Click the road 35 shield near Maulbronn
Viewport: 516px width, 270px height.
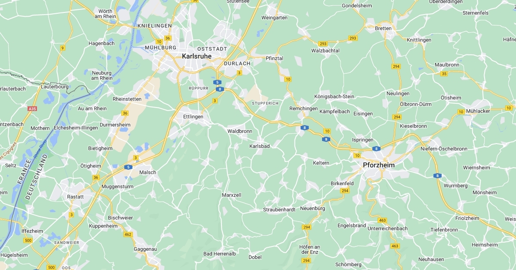click(444, 74)
